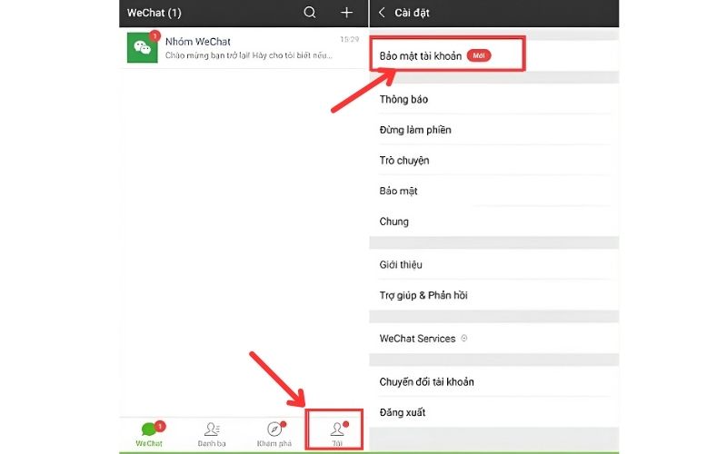Image resolution: width=727 pixels, height=454 pixels.
Task: Open the Danh bạ contacts tab
Action: [x=212, y=433]
